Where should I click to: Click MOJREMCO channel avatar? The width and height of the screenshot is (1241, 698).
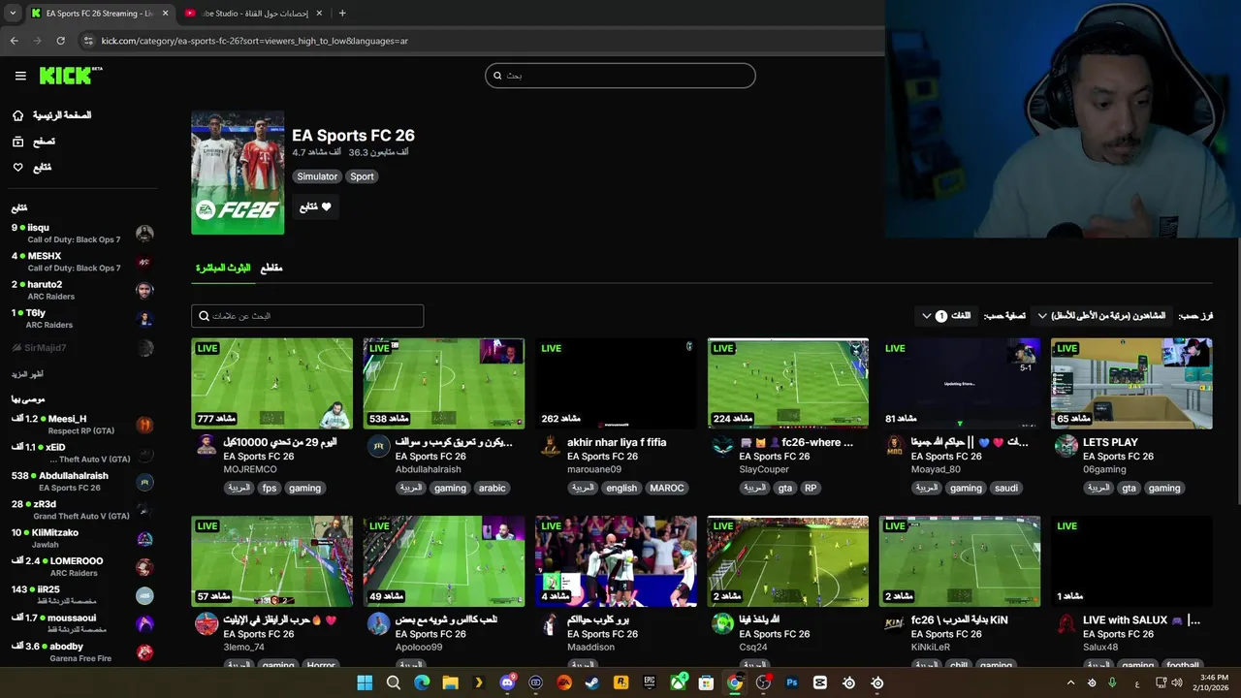(x=207, y=445)
